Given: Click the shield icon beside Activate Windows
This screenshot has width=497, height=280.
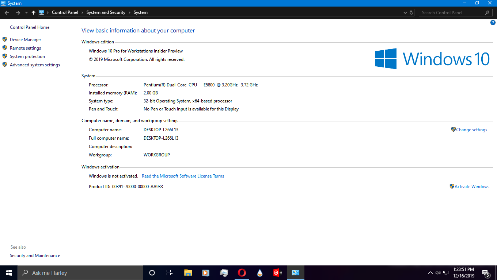Looking at the screenshot, I should [x=452, y=186].
